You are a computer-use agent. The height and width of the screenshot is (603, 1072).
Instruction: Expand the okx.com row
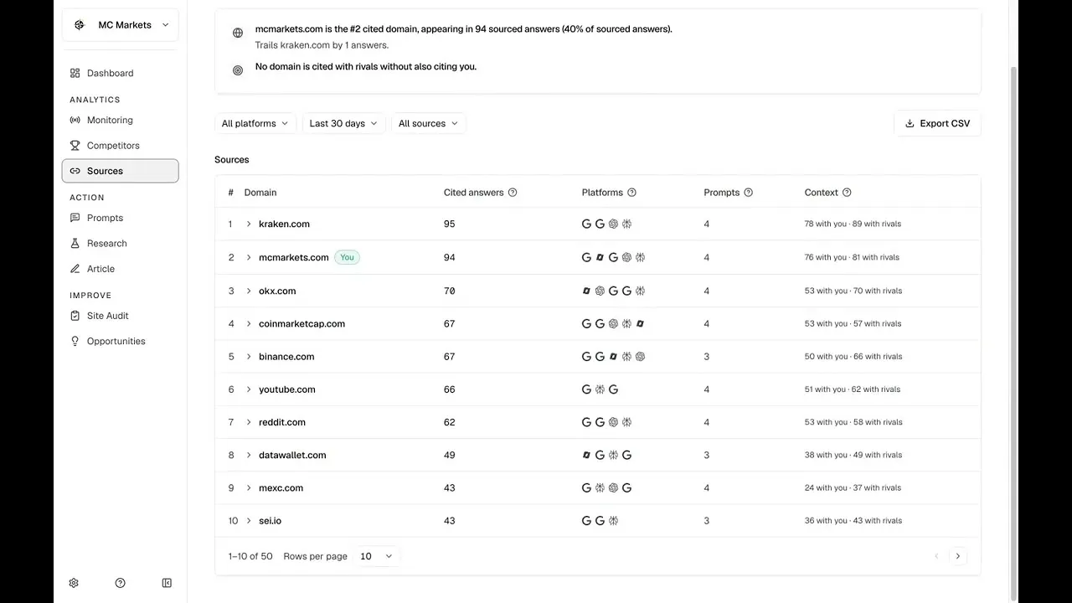tap(249, 291)
